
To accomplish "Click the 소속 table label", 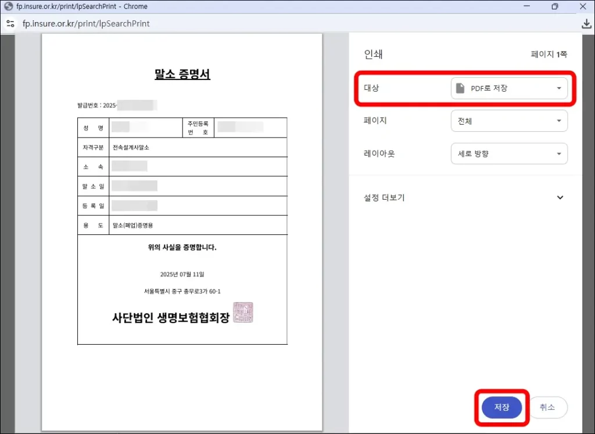I will pyautogui.click(x=93, y=167).
